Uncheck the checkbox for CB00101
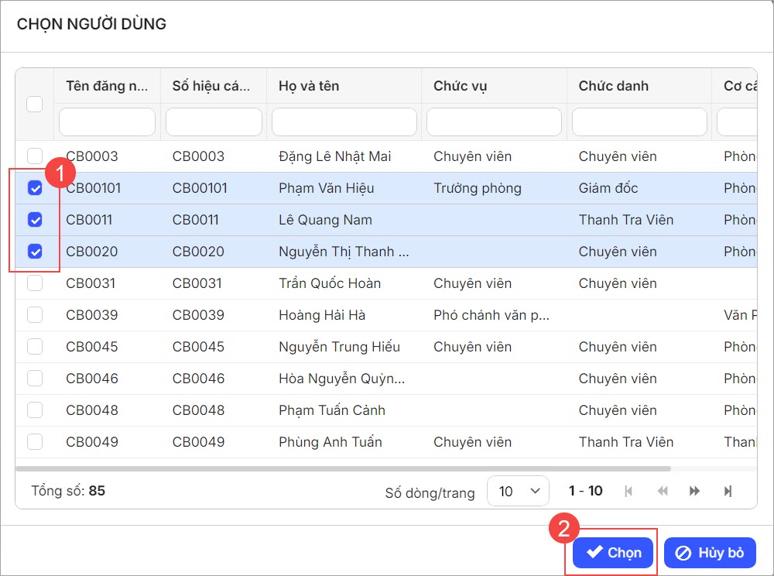Viewport: 774px width, 576px height. tap(35, 188)
